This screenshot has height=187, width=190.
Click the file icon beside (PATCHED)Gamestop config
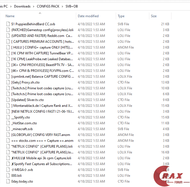[x=8, y=30]
